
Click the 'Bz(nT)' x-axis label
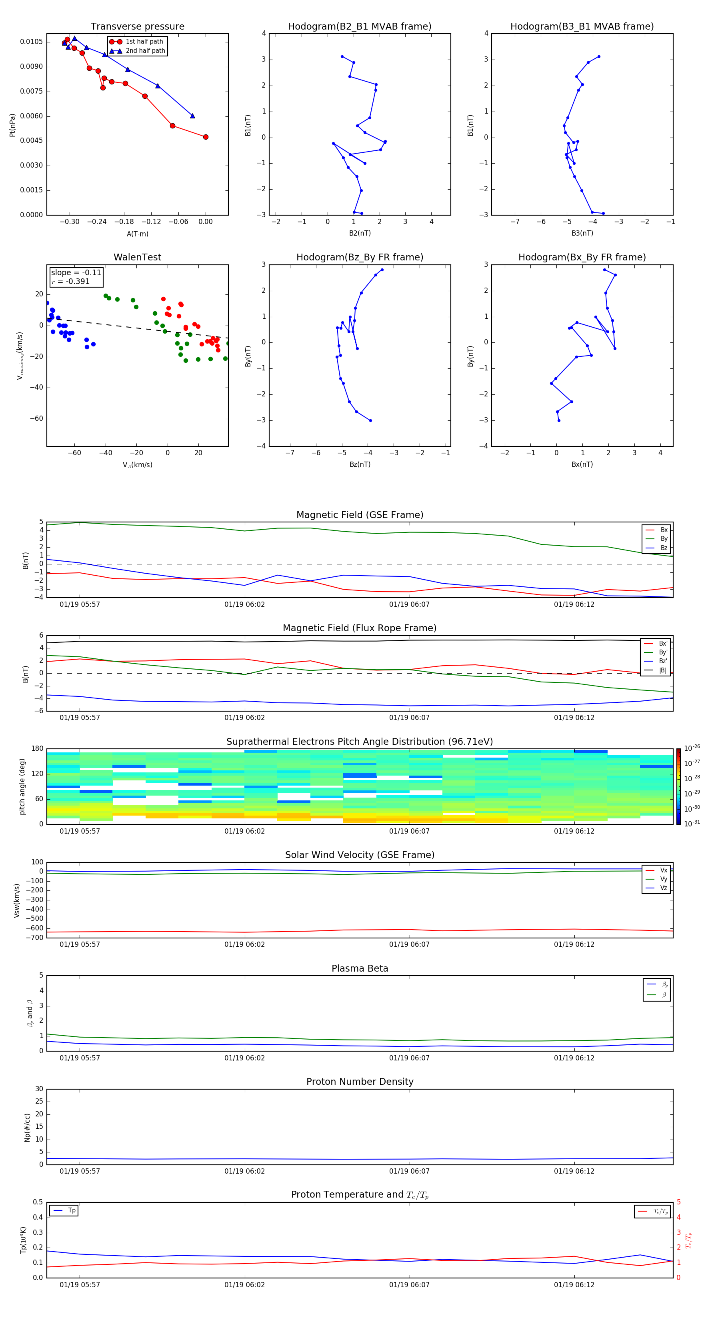click(360, 464)
